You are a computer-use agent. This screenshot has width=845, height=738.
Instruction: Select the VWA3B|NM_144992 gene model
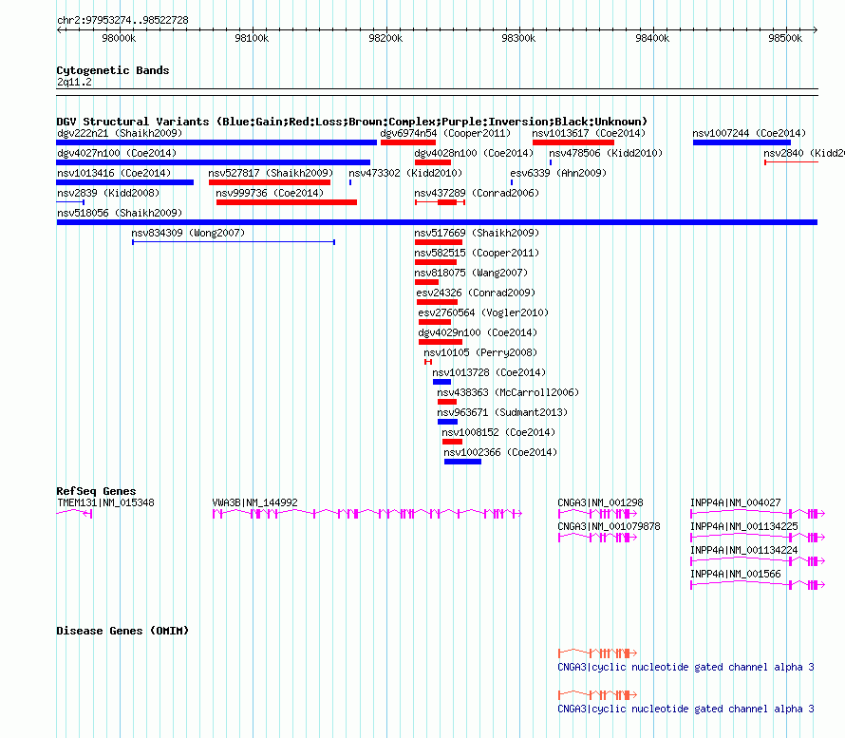367,514
